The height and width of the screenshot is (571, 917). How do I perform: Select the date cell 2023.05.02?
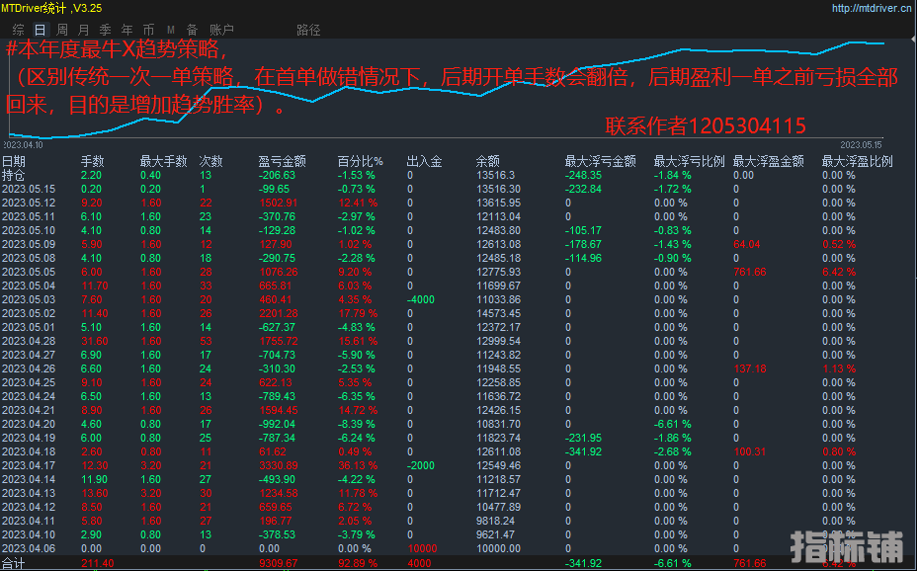pos(29,314)
